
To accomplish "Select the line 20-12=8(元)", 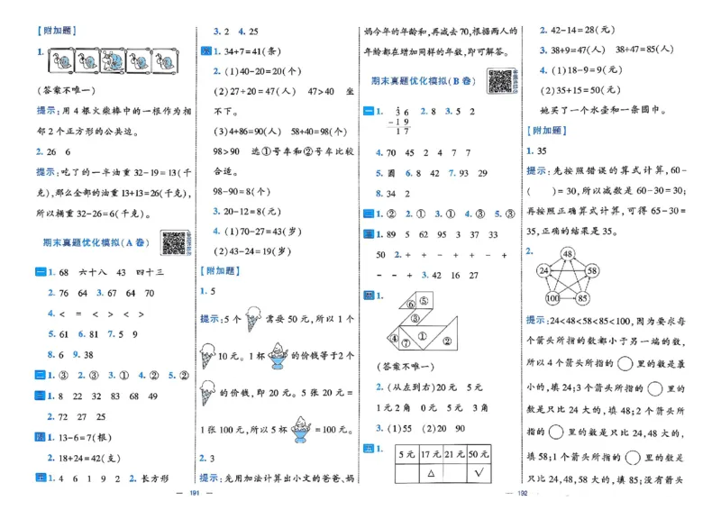I will [x=252, y=212].
